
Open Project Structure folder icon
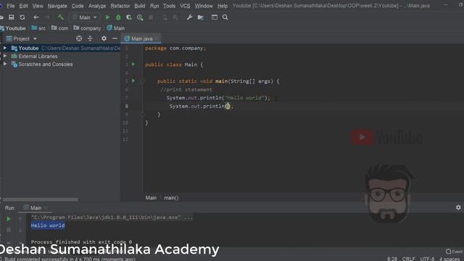200,17
